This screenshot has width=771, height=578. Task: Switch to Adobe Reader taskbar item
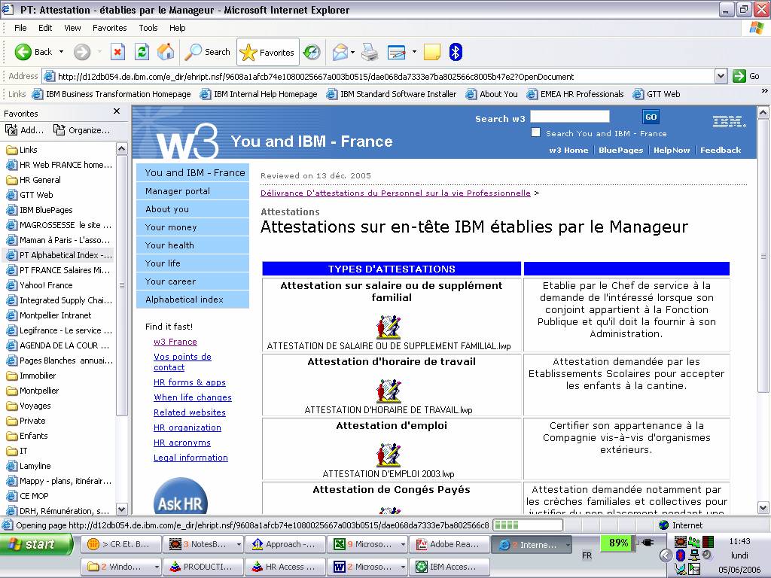(449, 544)
